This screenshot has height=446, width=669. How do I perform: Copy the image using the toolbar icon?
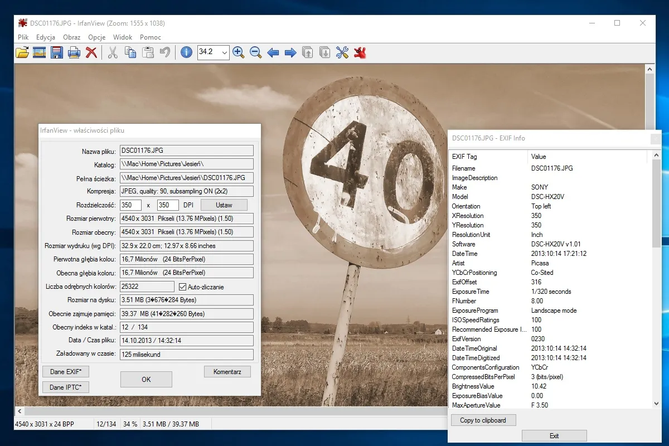coord(130,52)
